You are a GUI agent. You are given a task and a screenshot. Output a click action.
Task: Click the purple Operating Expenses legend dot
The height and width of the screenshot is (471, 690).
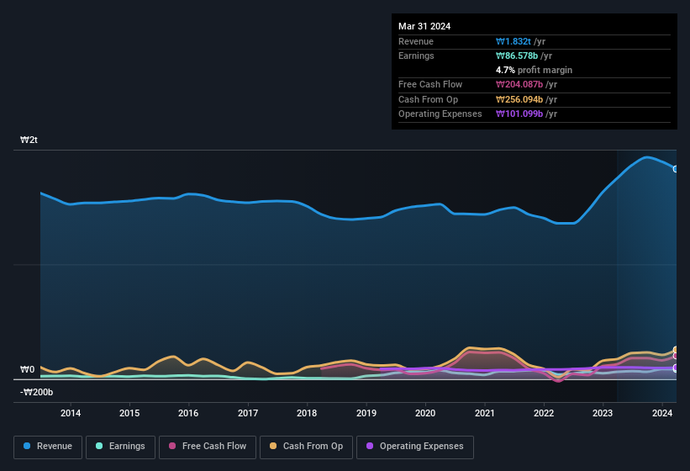point(370,446)
